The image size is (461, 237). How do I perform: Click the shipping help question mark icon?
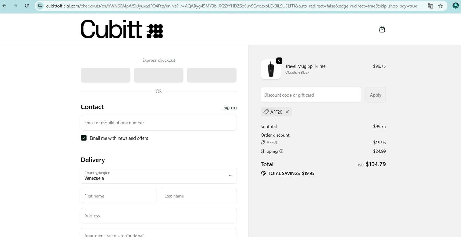pyautogui.click(x=281, y=151)
